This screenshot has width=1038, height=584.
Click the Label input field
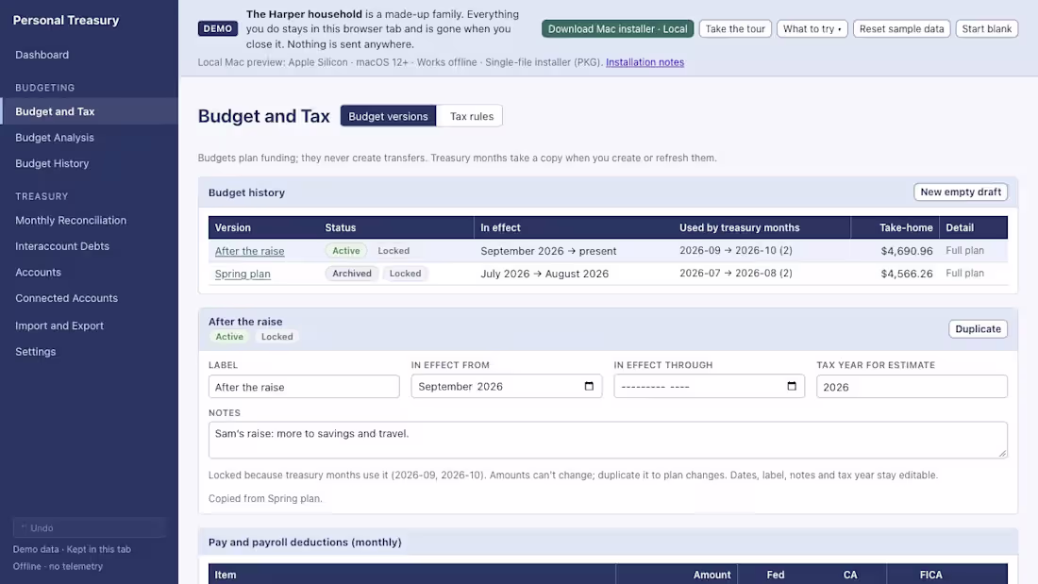point(304,387)
